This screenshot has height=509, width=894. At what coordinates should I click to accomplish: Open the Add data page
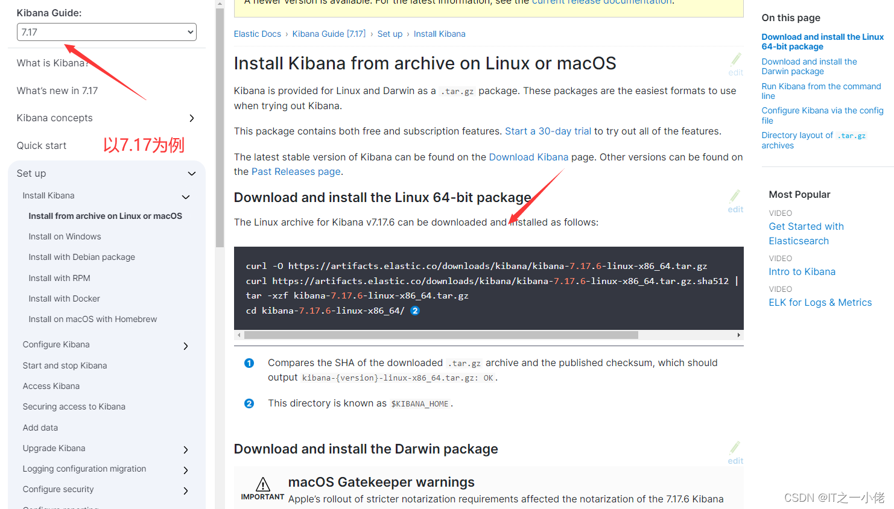point(40,428)
